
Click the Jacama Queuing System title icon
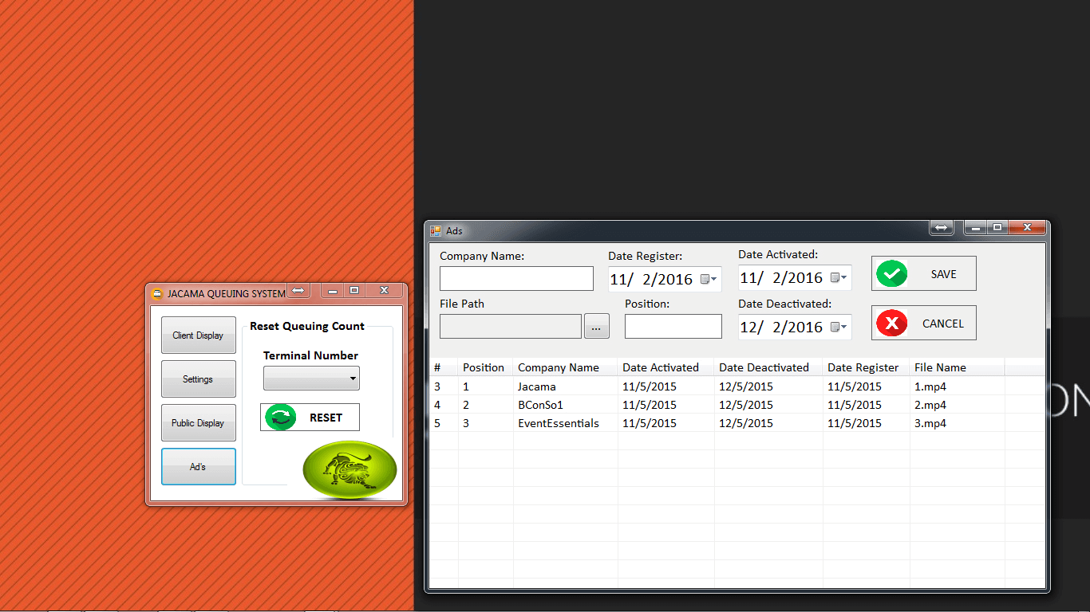tap(157, 294)
